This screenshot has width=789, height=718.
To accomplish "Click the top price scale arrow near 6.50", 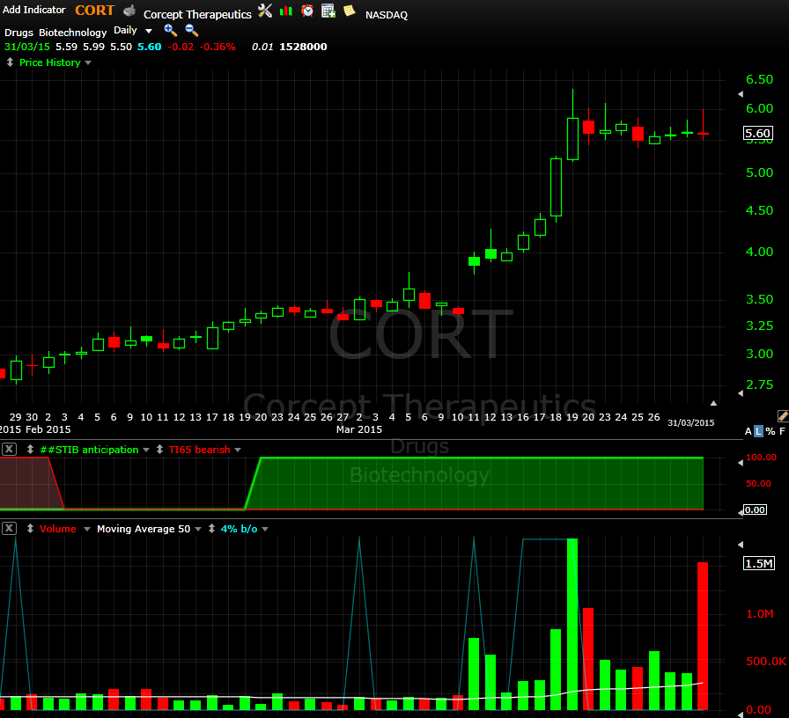I will pyautogui.click(x=741, y=94).
